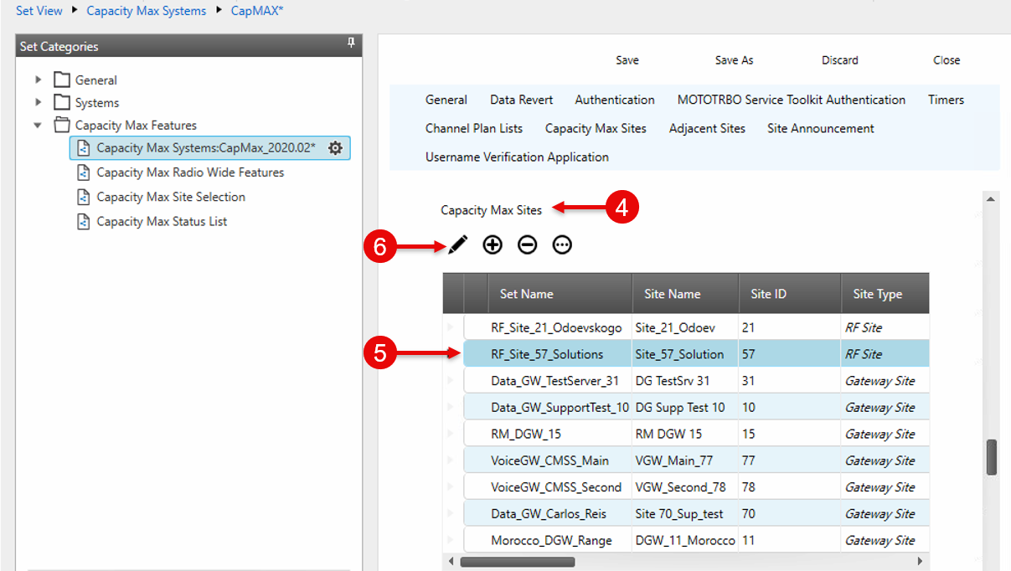The image size is (1011, 571).
Task: Switch to the Adjacent Sites tab
Action: pos(707,128)
